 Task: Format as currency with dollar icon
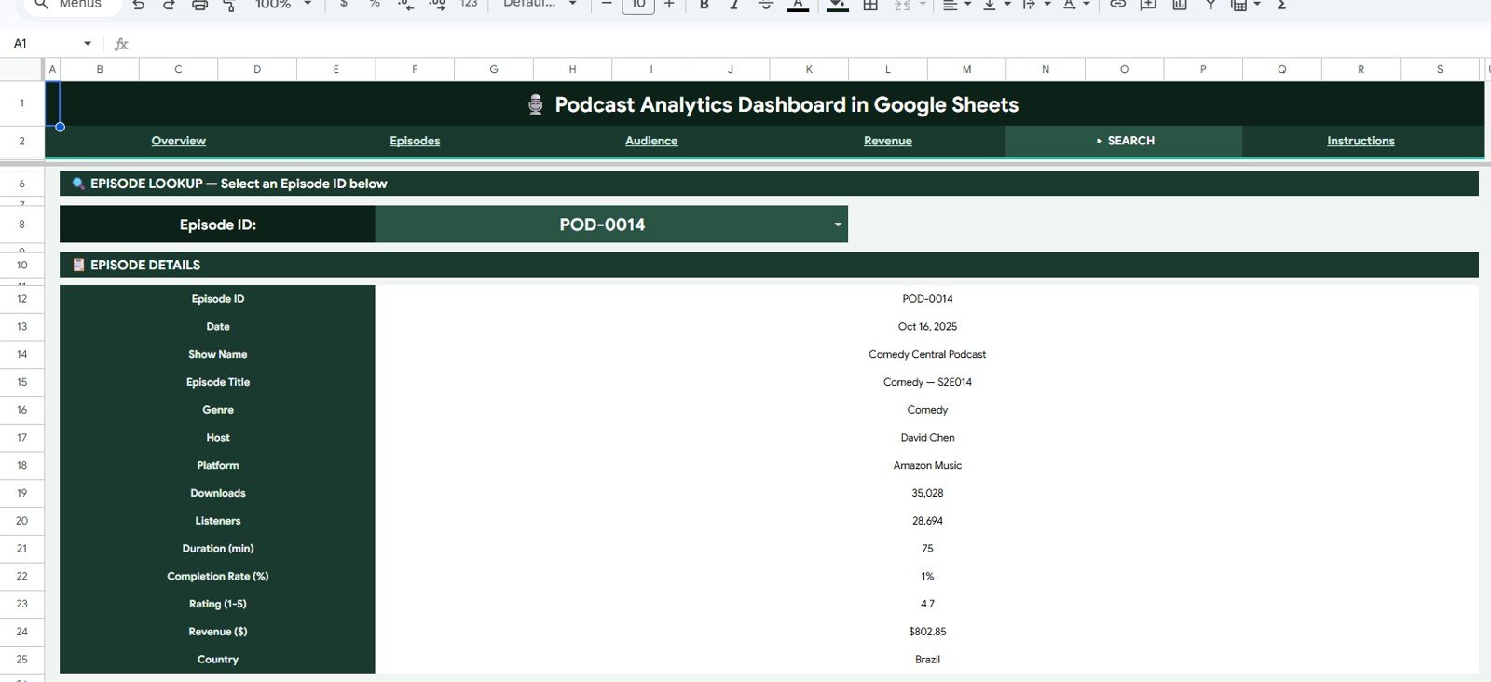click(344, 4)
